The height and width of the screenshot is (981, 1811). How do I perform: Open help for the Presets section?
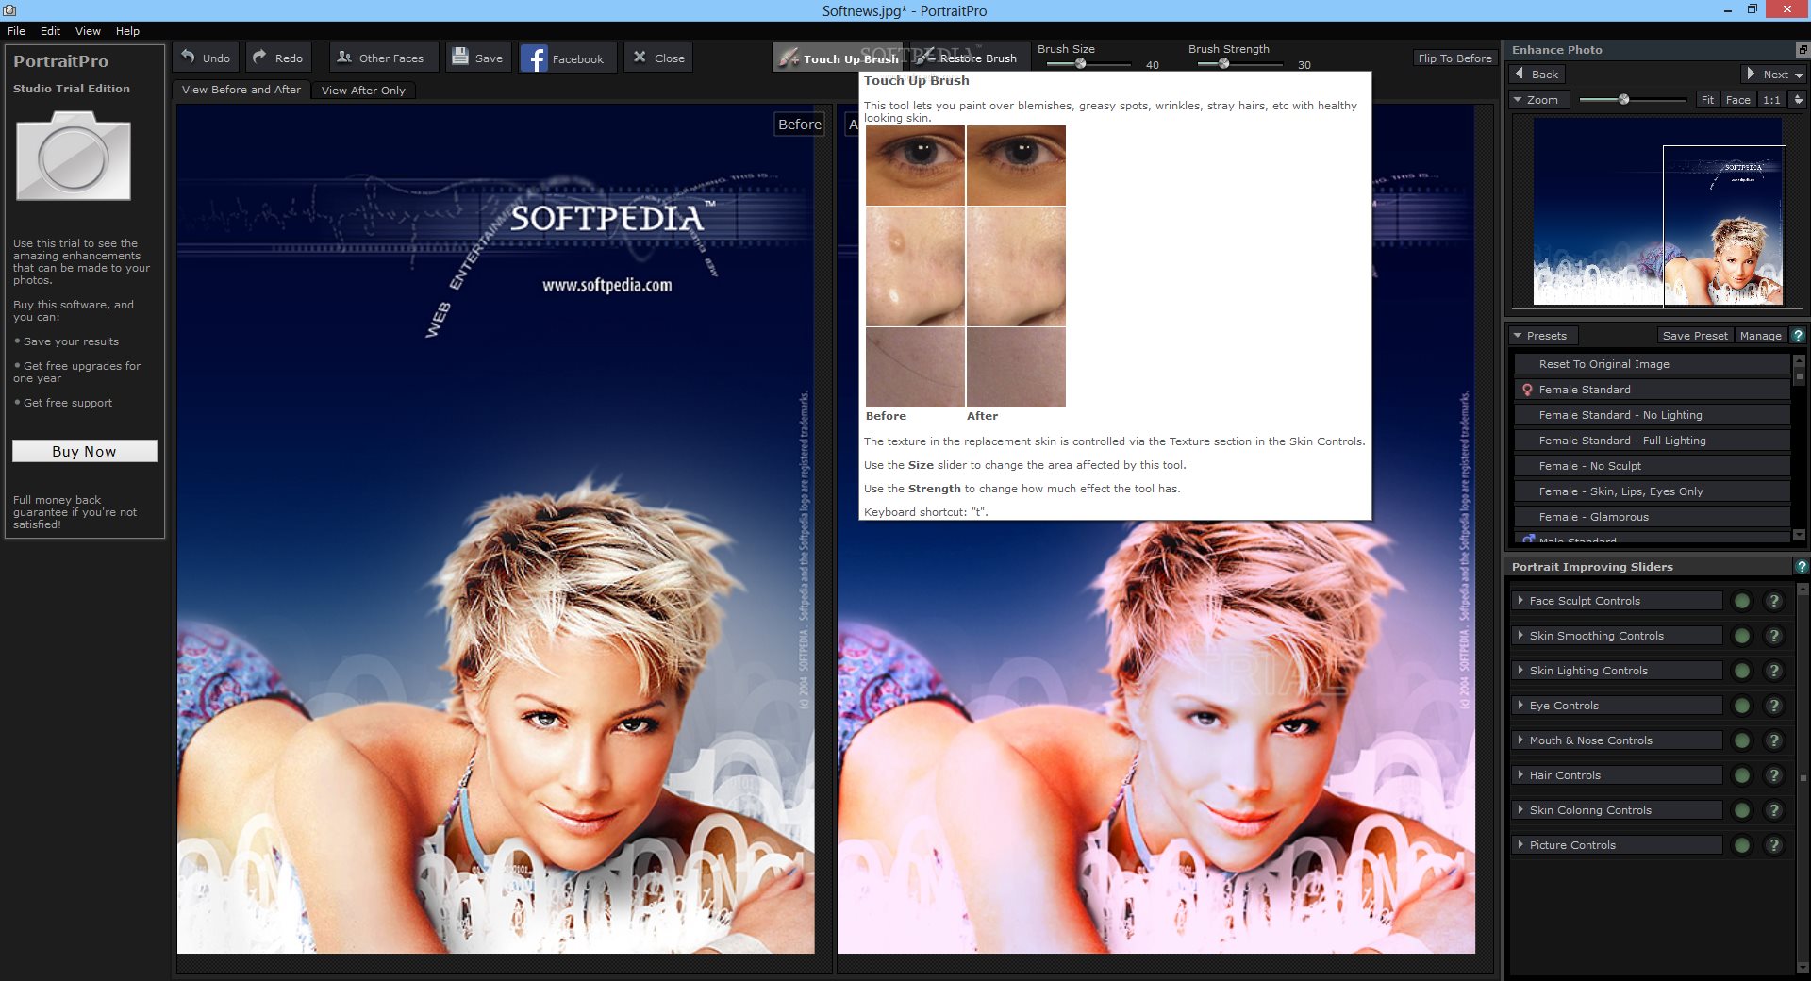pyautogui.click(x=1798, y=335)
